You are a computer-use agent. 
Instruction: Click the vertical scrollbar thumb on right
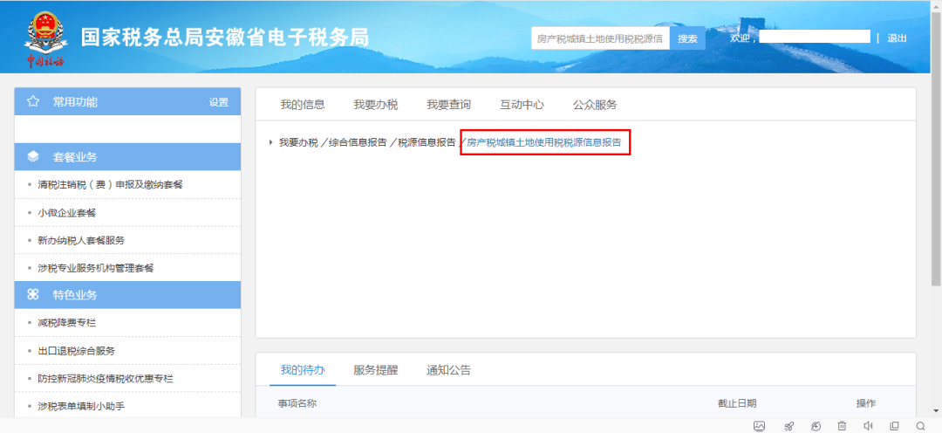(936, 148)
